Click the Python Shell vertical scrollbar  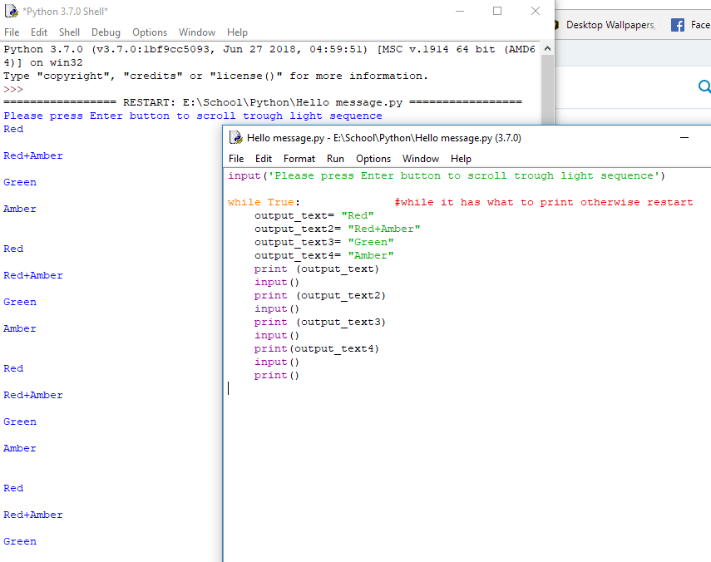click(547, 83)
